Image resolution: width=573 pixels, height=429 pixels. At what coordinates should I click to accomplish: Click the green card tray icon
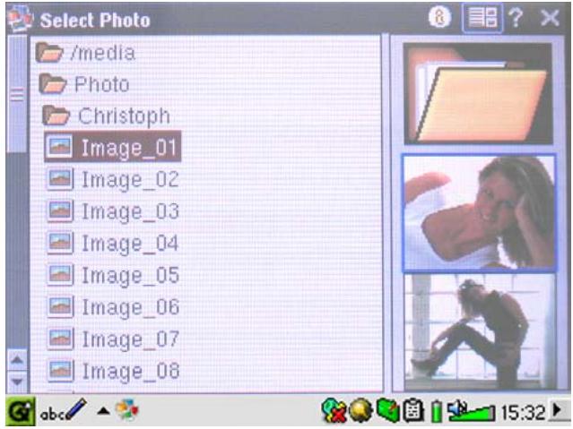coord(387,410)
